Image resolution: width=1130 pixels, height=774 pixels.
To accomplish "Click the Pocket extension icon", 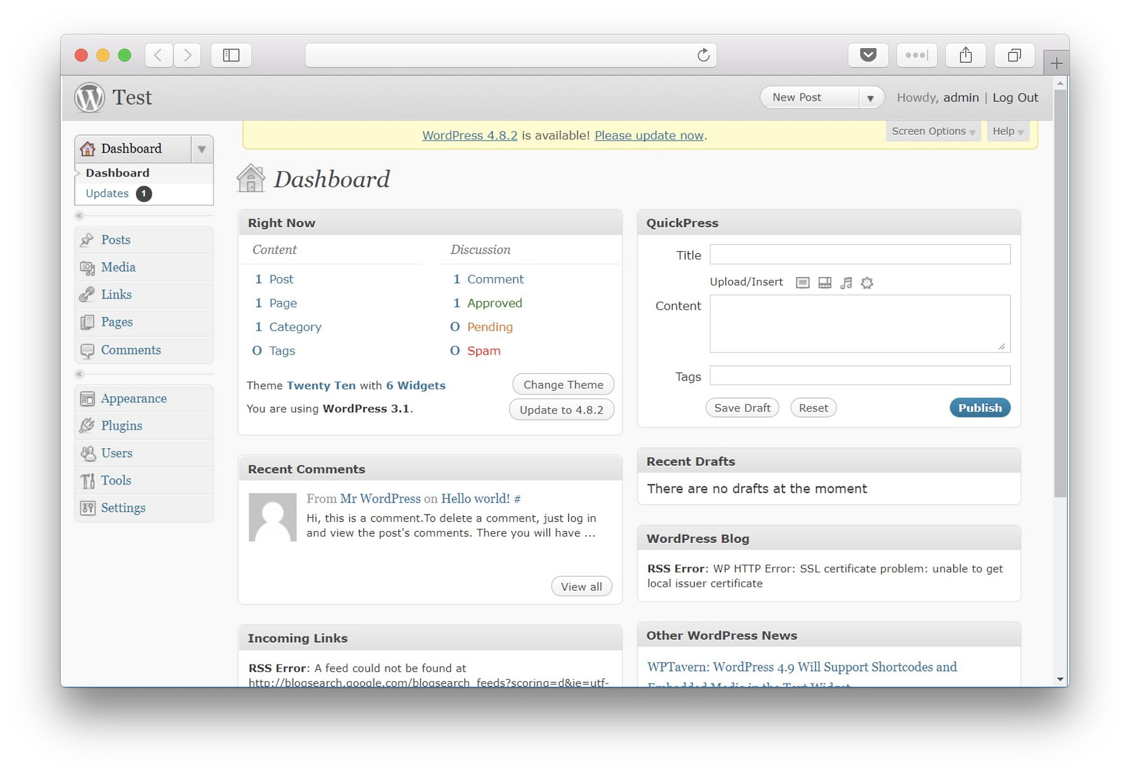I will [868, 55].
